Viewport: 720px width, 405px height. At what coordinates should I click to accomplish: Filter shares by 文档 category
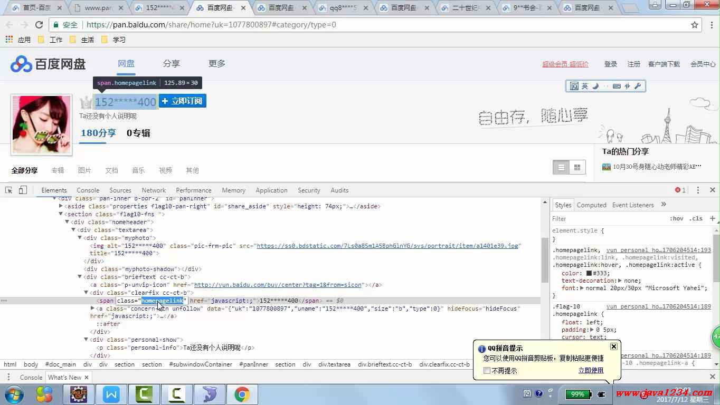point(111,170)
